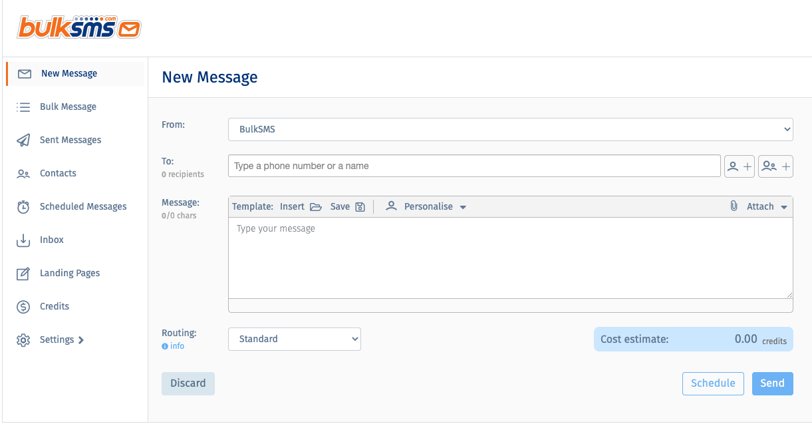Open the Routing Standard dropdown
Image resolution: width=812 pixels, height=428 pixels.
(295, 339)
